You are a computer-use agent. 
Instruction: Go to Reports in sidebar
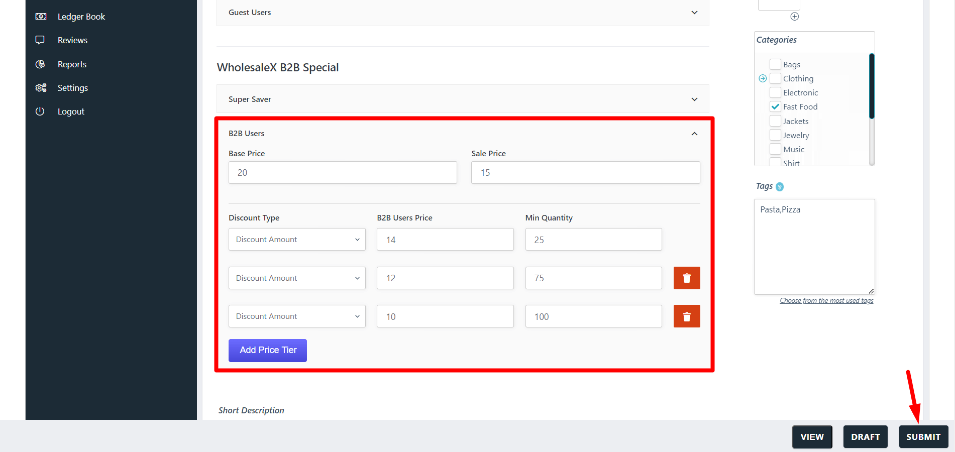[72, 64]
